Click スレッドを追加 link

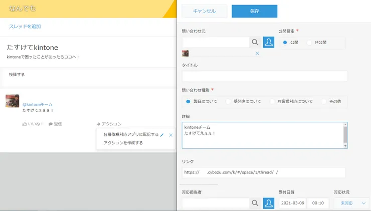coord(25,27)
